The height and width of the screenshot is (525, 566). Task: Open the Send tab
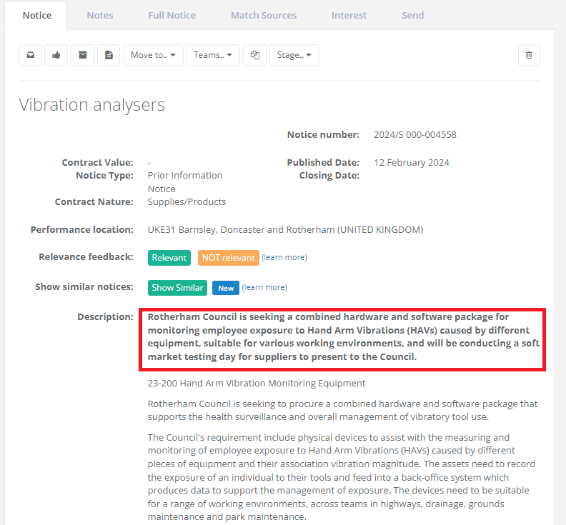412,15
